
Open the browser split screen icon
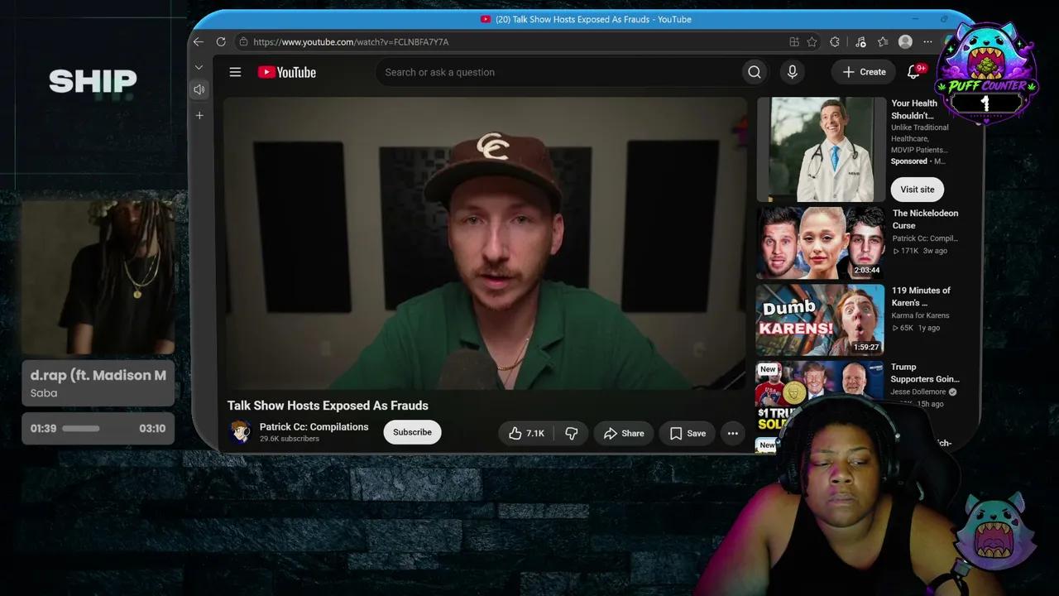794,41
